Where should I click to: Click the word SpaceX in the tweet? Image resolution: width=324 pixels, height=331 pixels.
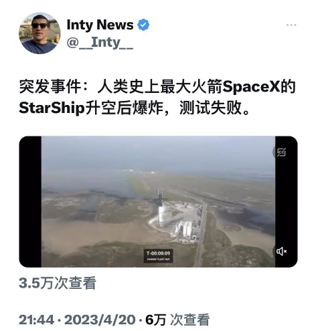point(251,86)
